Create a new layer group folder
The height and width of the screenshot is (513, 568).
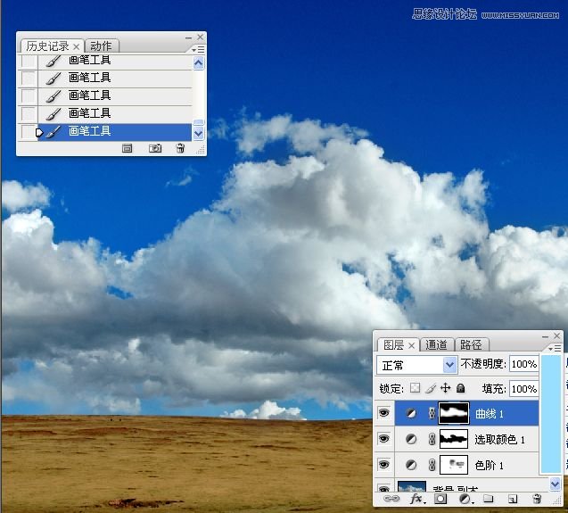488,500
